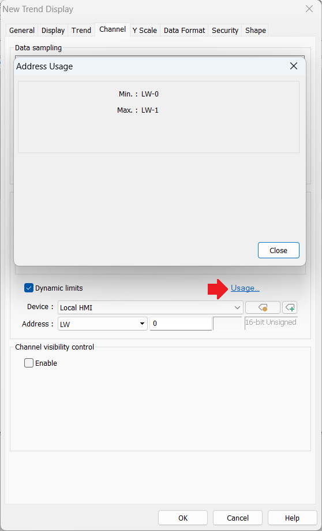Switch to the Security tab
322x531 pixels.
coord(225,30)
